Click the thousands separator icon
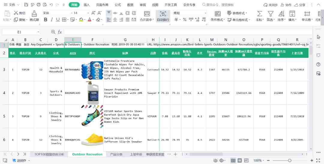Screen dimensions: 324x164 [191, 20]
